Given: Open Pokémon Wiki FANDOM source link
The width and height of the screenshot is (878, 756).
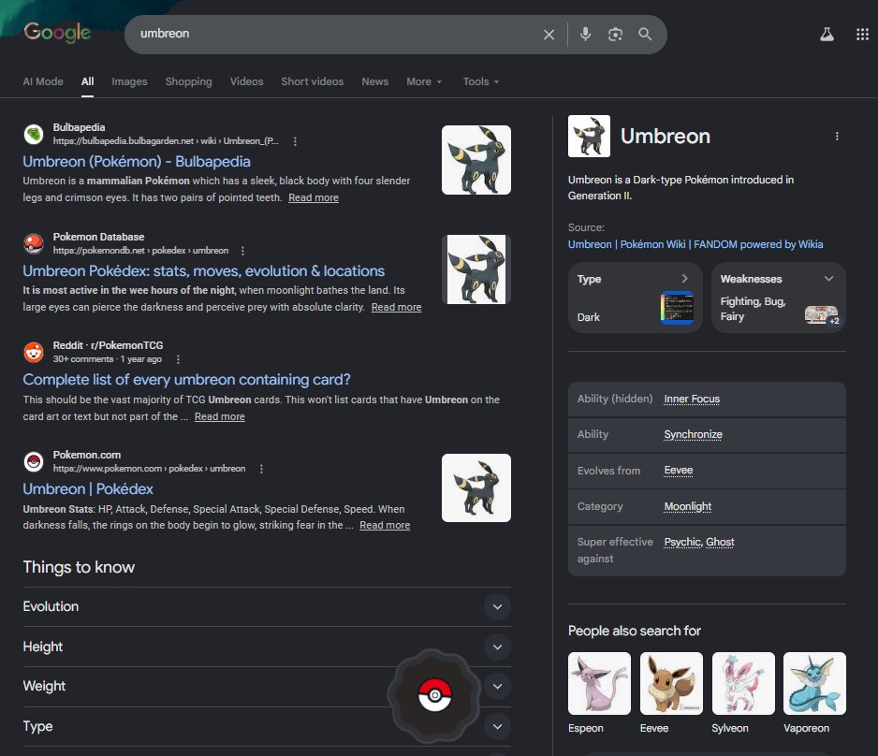Looking at the screenshot, I should point(695,244).
